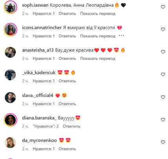Screen dimensions: 168x159
Task: Open soph.iaswan's profile picture story
Action: pyautogui.click(x=11, y=7)
